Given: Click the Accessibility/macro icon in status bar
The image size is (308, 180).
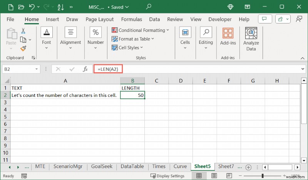Looking at the screenshot, I should click(x=24, y=176).
